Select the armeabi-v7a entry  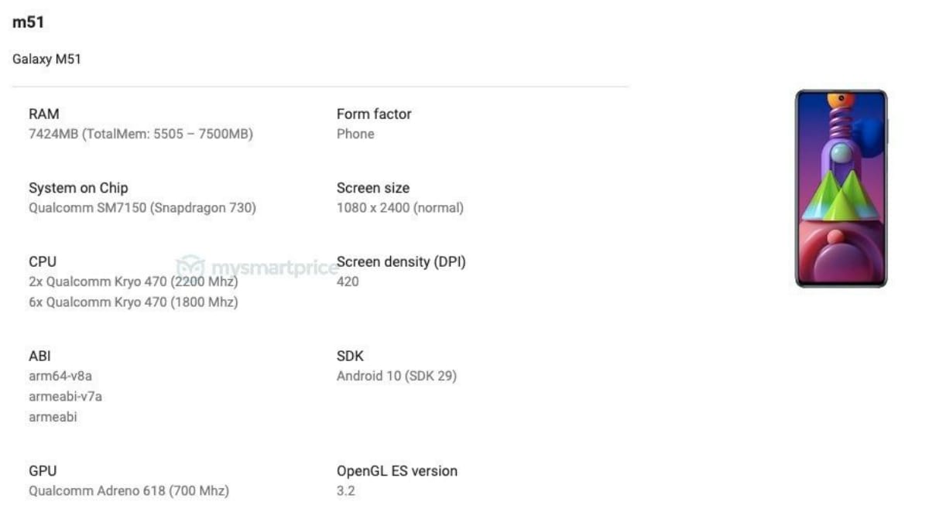65,397
